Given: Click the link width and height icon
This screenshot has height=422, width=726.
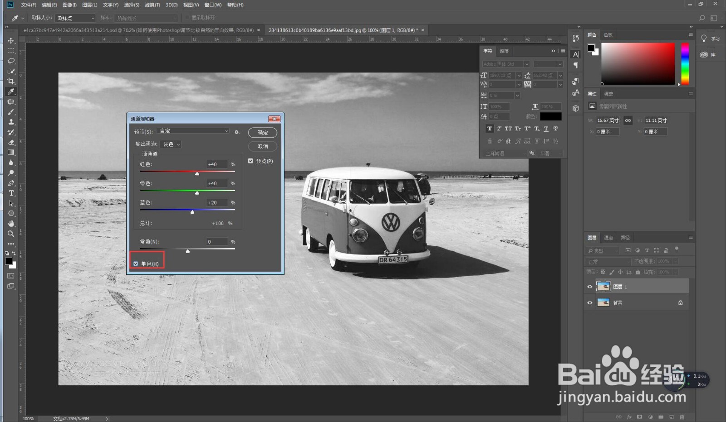Looking at the screenshot, I should tap(628, 120).
